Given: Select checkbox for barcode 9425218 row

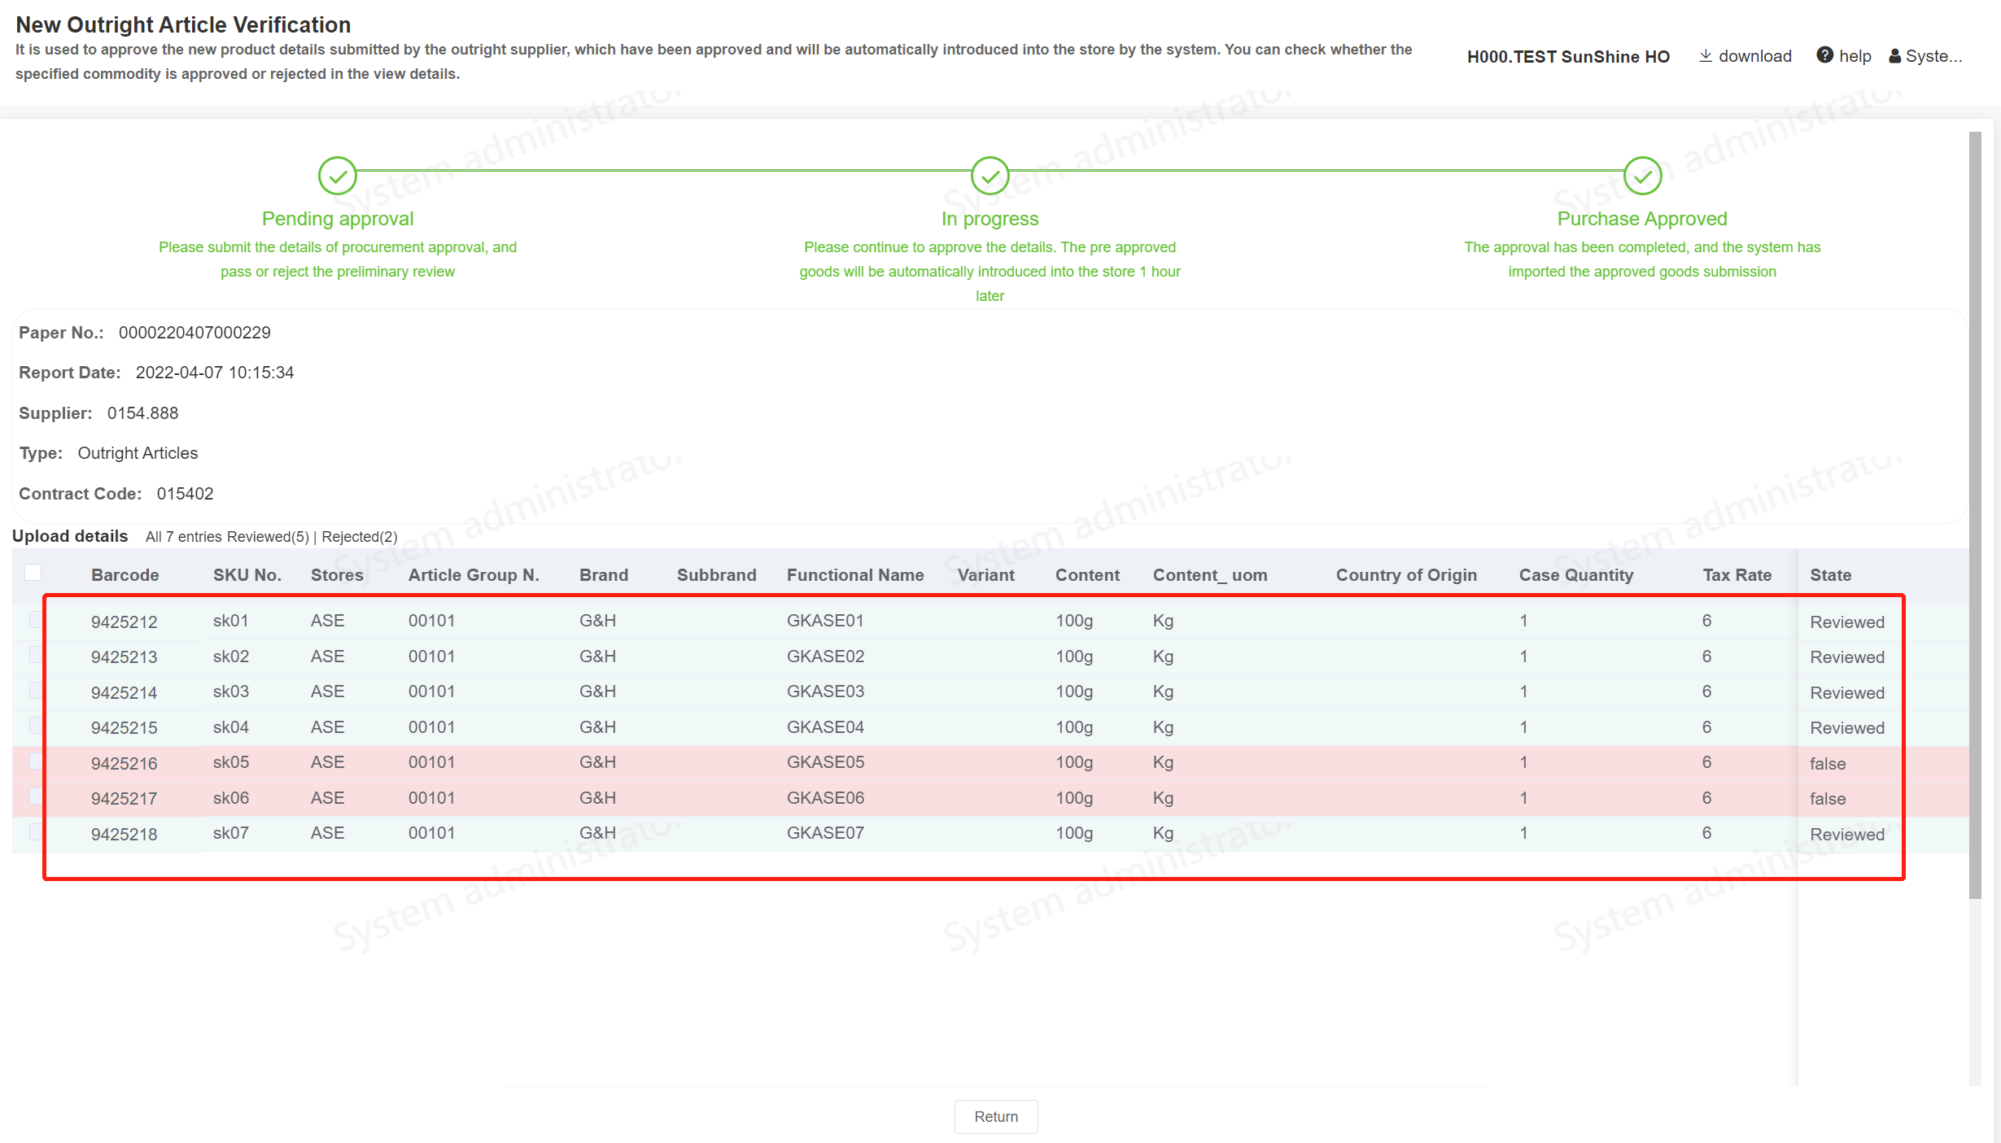Looking at the screenshot, I should tap(36, 832).
